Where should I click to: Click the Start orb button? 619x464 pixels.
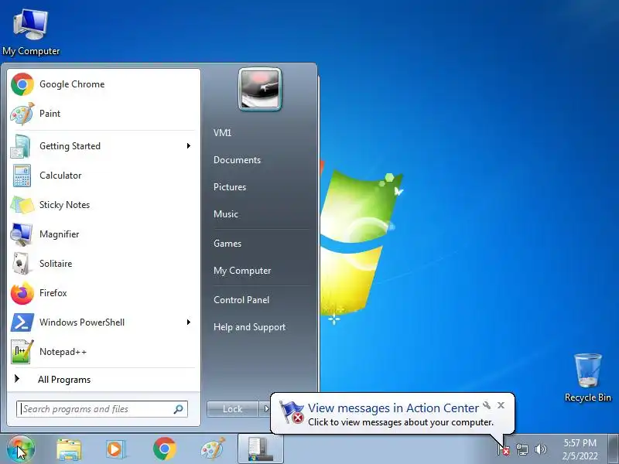(x=21, y=449)
